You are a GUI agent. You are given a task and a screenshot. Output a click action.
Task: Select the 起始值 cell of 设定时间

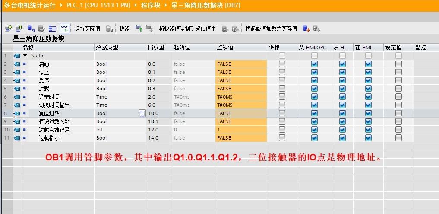click(x=193, y=97)
